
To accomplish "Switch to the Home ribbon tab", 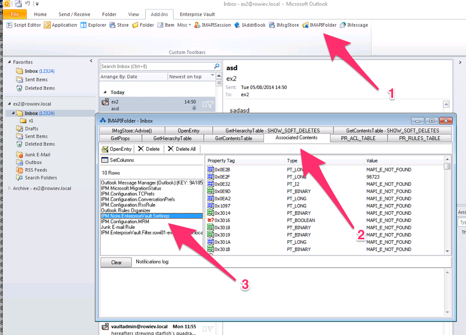I will coord(40,14).
